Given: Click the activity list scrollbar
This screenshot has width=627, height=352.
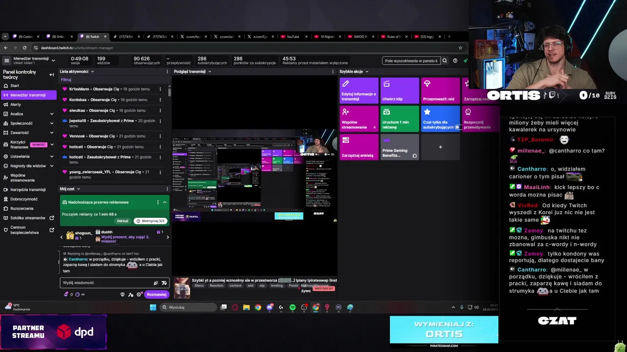Looking at the screenshot, I should [x=169, y=91].
